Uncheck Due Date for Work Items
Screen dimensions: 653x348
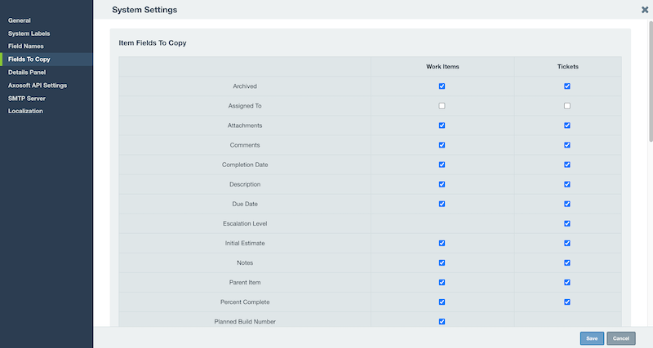pyautogui.click(x=442, y=204)
